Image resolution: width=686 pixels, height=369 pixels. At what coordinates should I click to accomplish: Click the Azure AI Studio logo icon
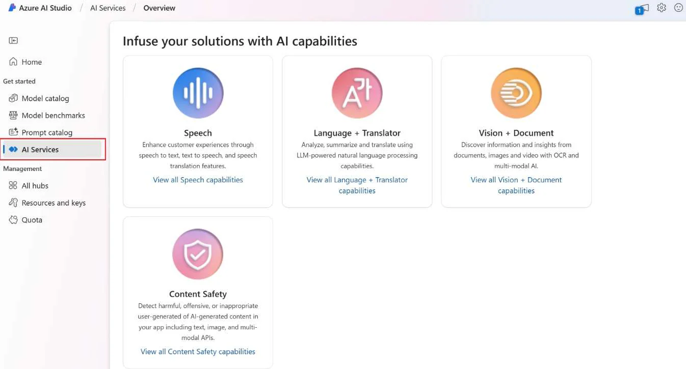click(12, 8)
